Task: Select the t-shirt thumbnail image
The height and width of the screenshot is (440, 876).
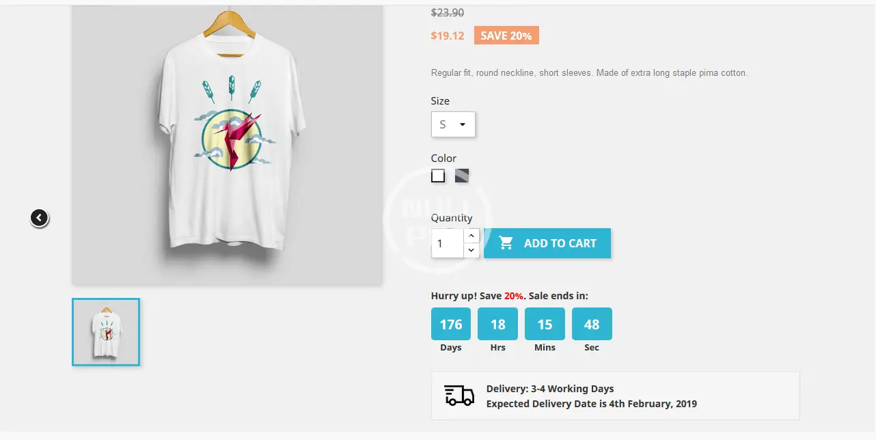Action: 106,332
